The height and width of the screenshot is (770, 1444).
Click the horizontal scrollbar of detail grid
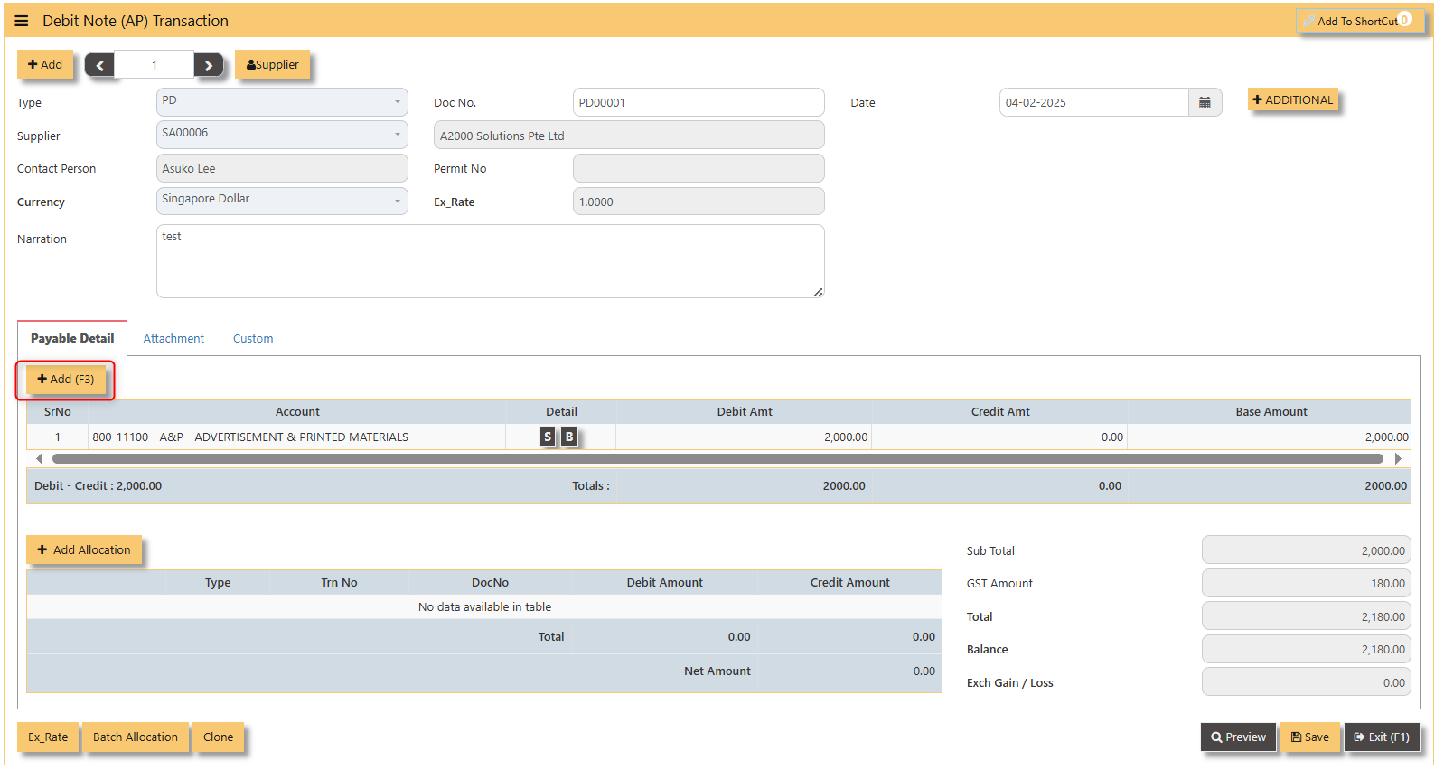pos(717,458)
